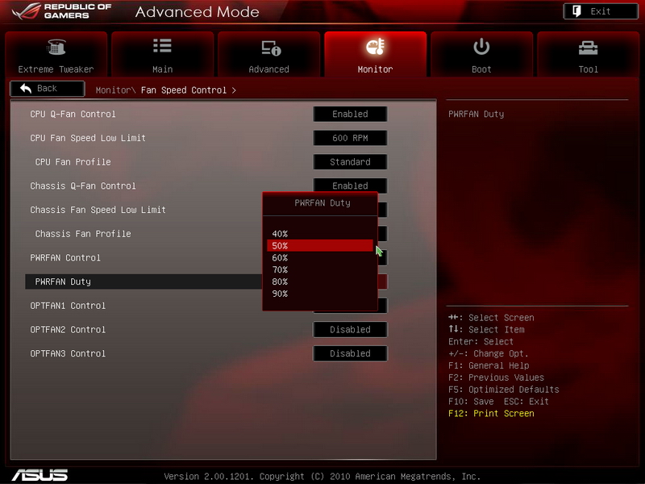The width and height of the screenshot is (645, 484).
Task: Select the OPTFAN1 Control row
Action: click(x=68, y=306)
